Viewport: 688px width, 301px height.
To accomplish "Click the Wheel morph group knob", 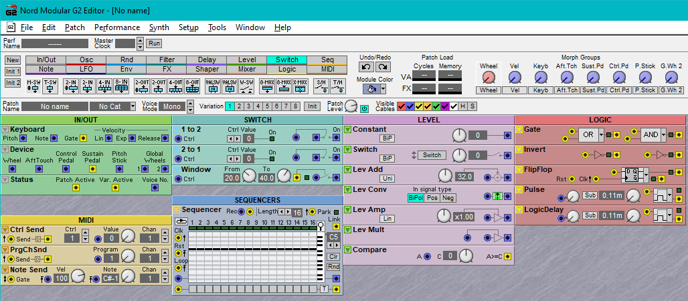I will (x=489, y=76).
